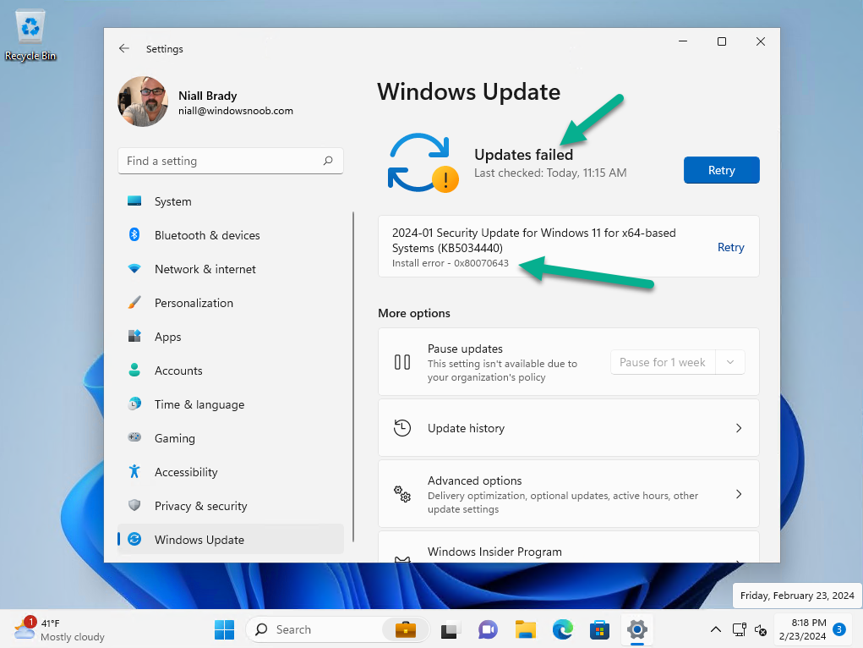Open File Explorer from the taskbar
Viewport: 863px width, 648px height.
click(x=526, y=629)
